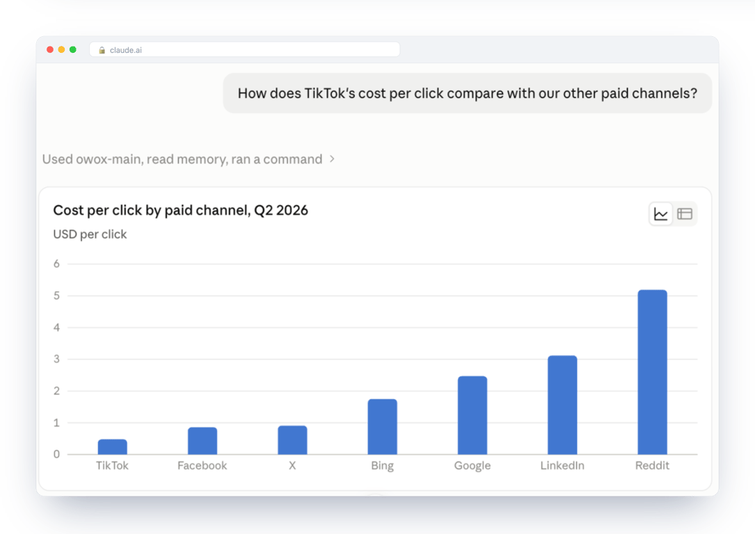Select the Bing bar in the chart
The image size is (755, 534).
click(382, 427)
